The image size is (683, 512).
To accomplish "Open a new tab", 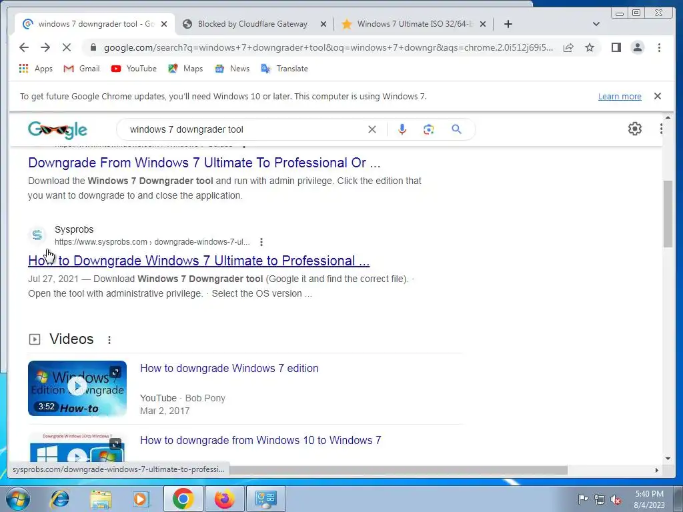I will coord(508,24).
